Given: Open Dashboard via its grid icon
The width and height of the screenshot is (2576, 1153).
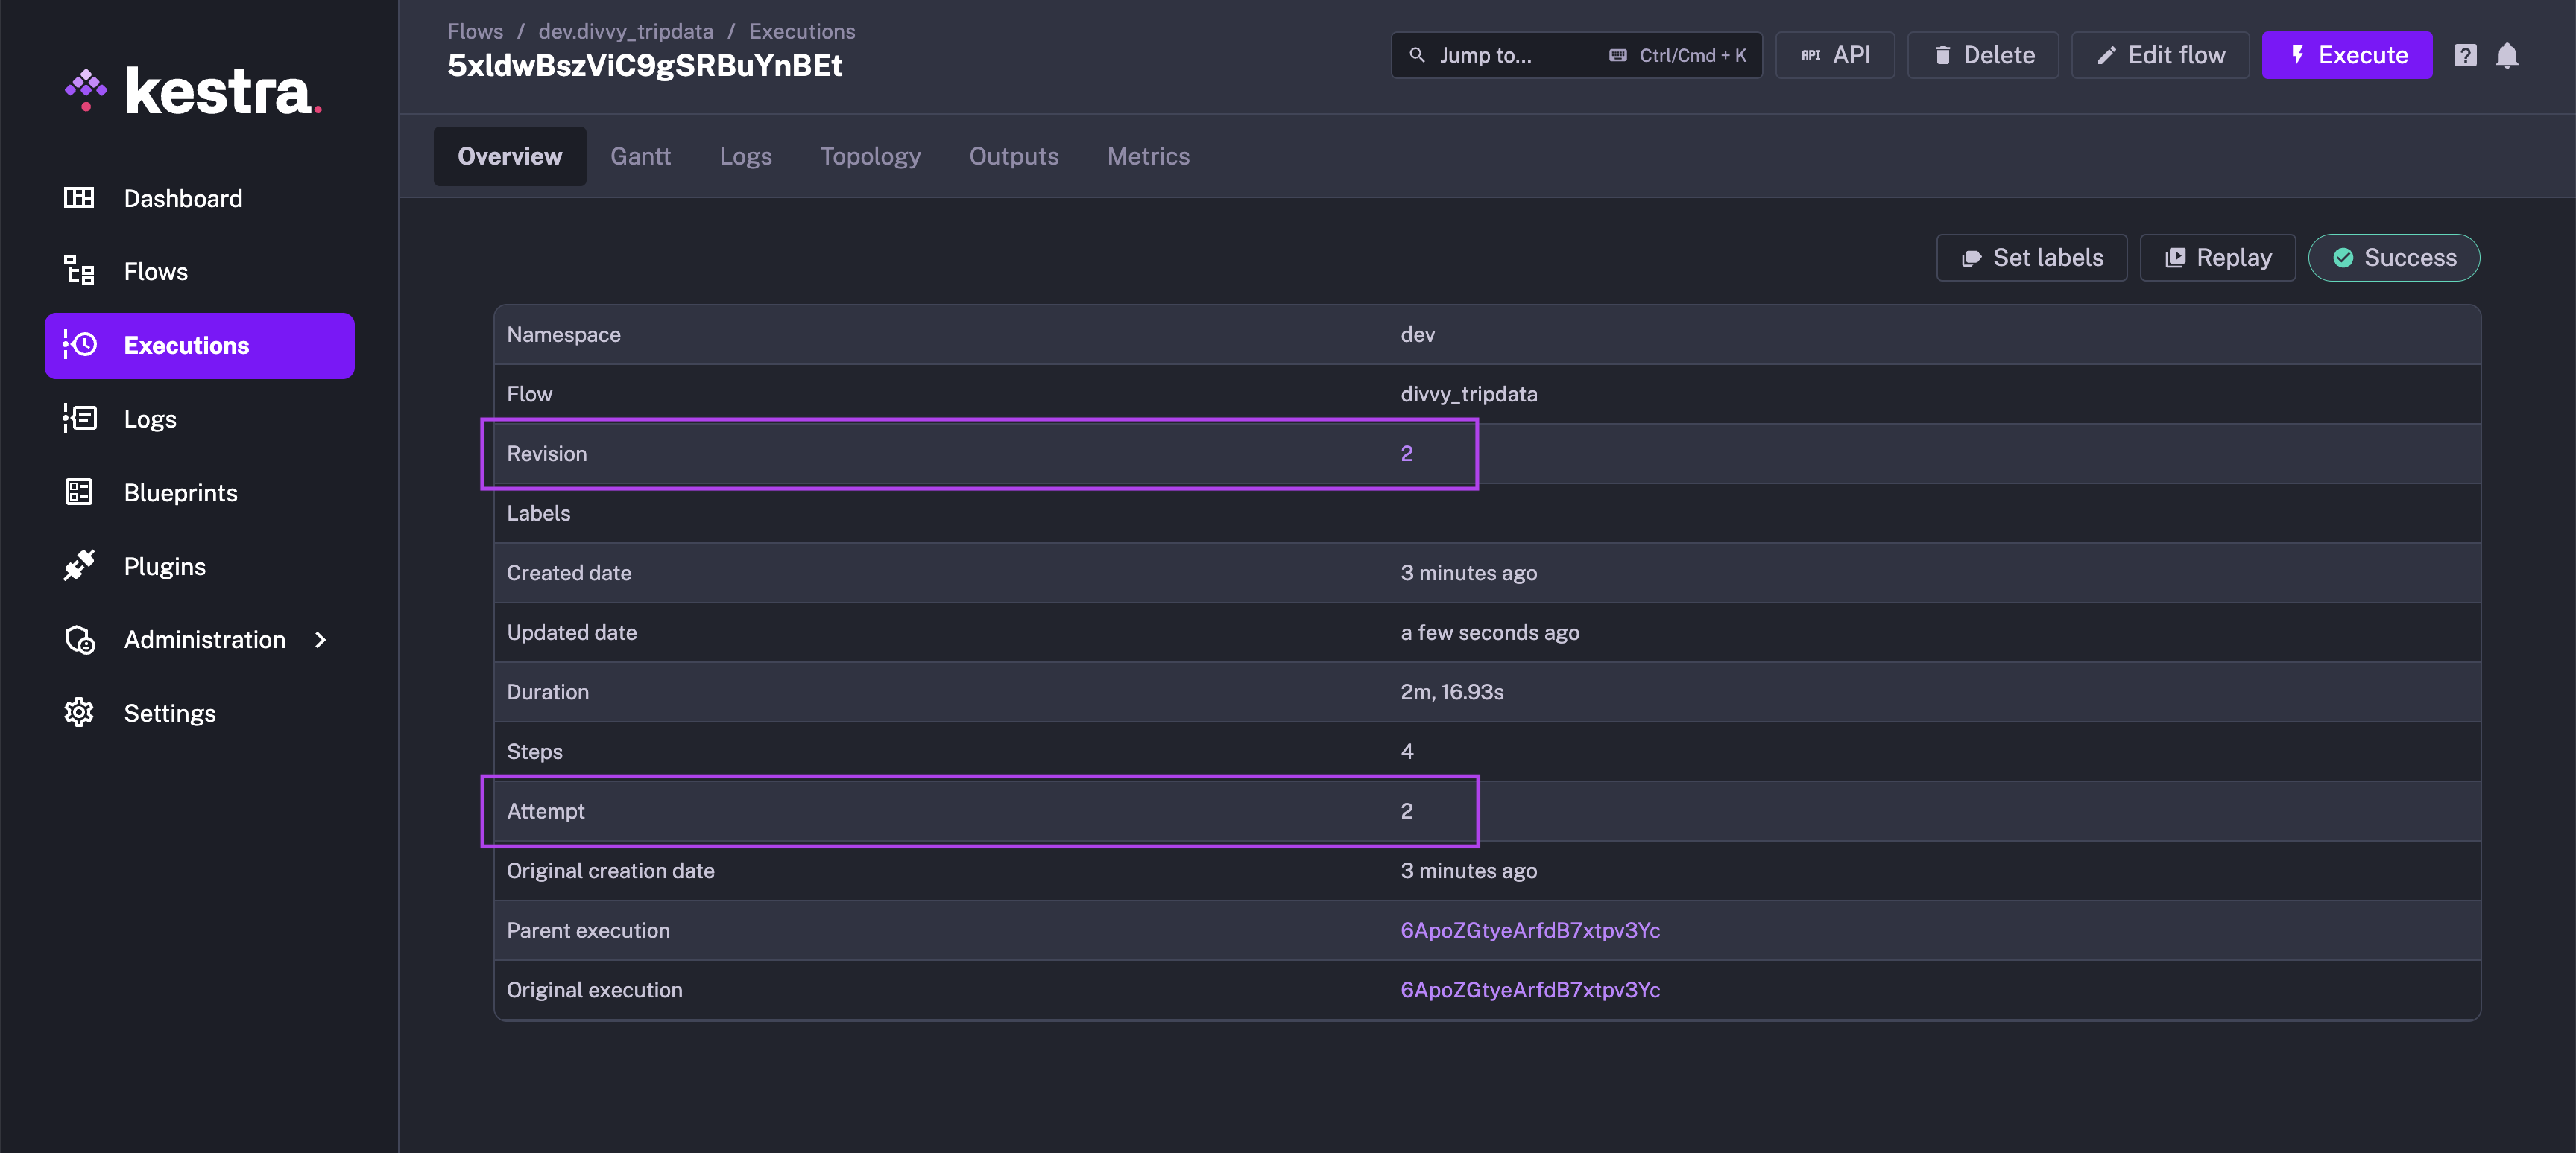Looking at the screenshot, I should click(79, 198).
